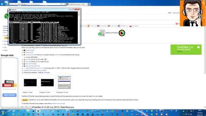The height and width of the screenshot is (116, 206).
Task: Click the green TestDisk 7.0 Free download button
Action: [x=186, y=49]
